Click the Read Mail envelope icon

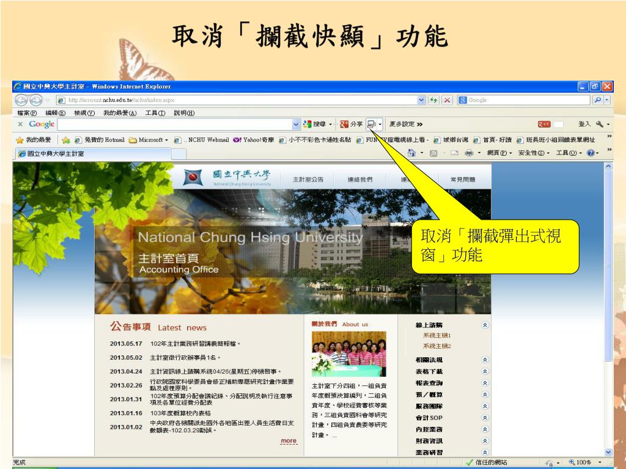click(x=454, y=153)
